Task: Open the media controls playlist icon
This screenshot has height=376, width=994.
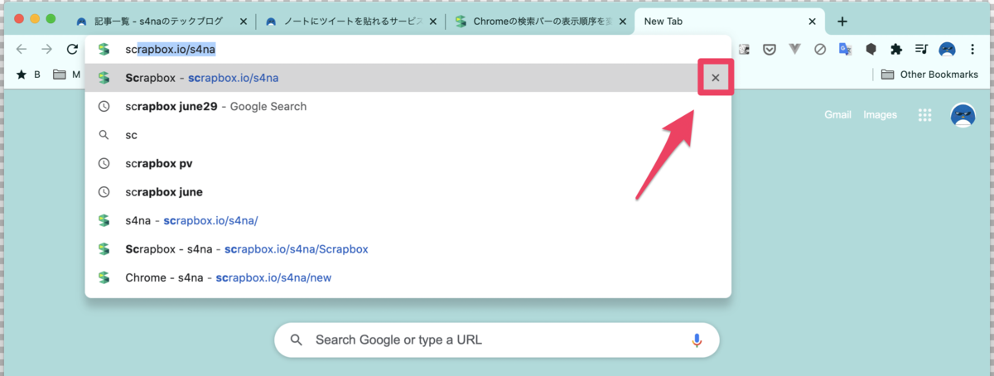Action: (921, 50)
